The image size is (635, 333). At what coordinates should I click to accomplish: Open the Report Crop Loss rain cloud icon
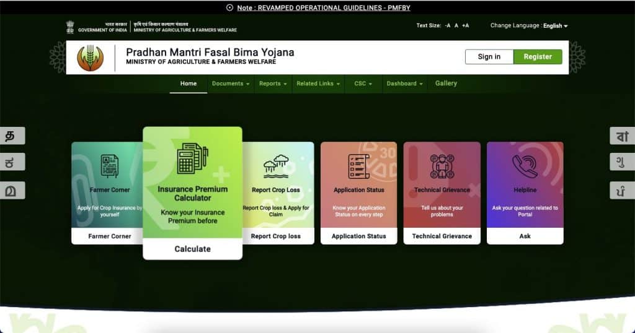pos(276,166)
